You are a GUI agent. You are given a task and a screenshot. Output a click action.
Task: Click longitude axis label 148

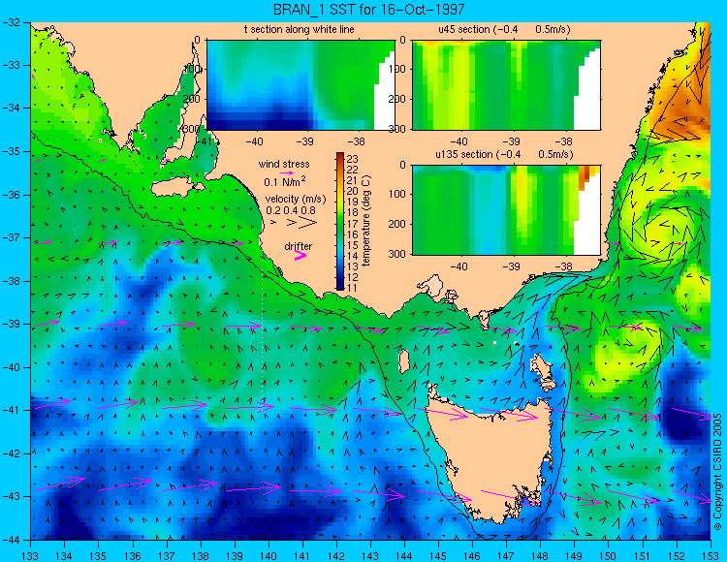tap(540, 556)
